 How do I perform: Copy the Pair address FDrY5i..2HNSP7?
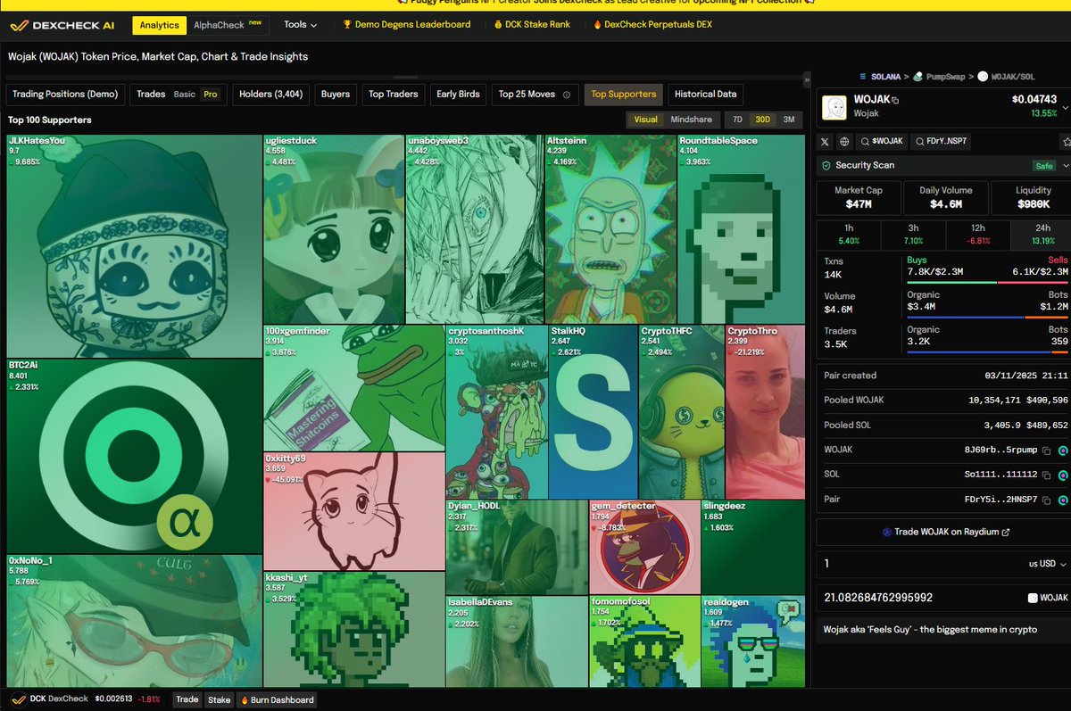coord(1047,500)
